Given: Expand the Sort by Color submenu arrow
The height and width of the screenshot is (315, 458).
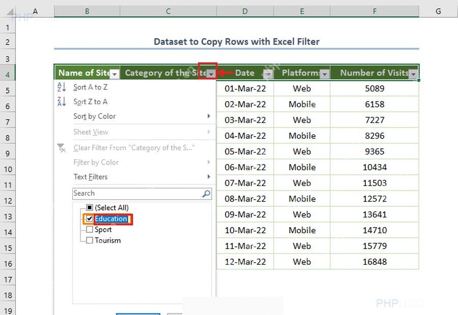Looking at the screenshot, I should [209, 116].
